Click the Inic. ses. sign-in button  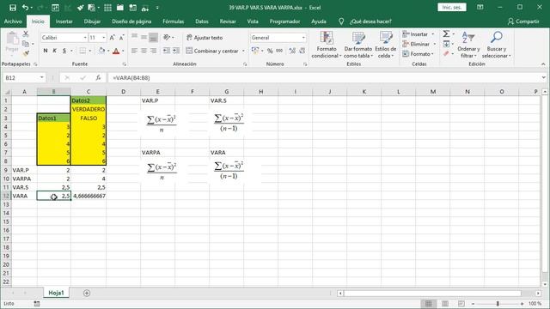click(x=452, y=8)
